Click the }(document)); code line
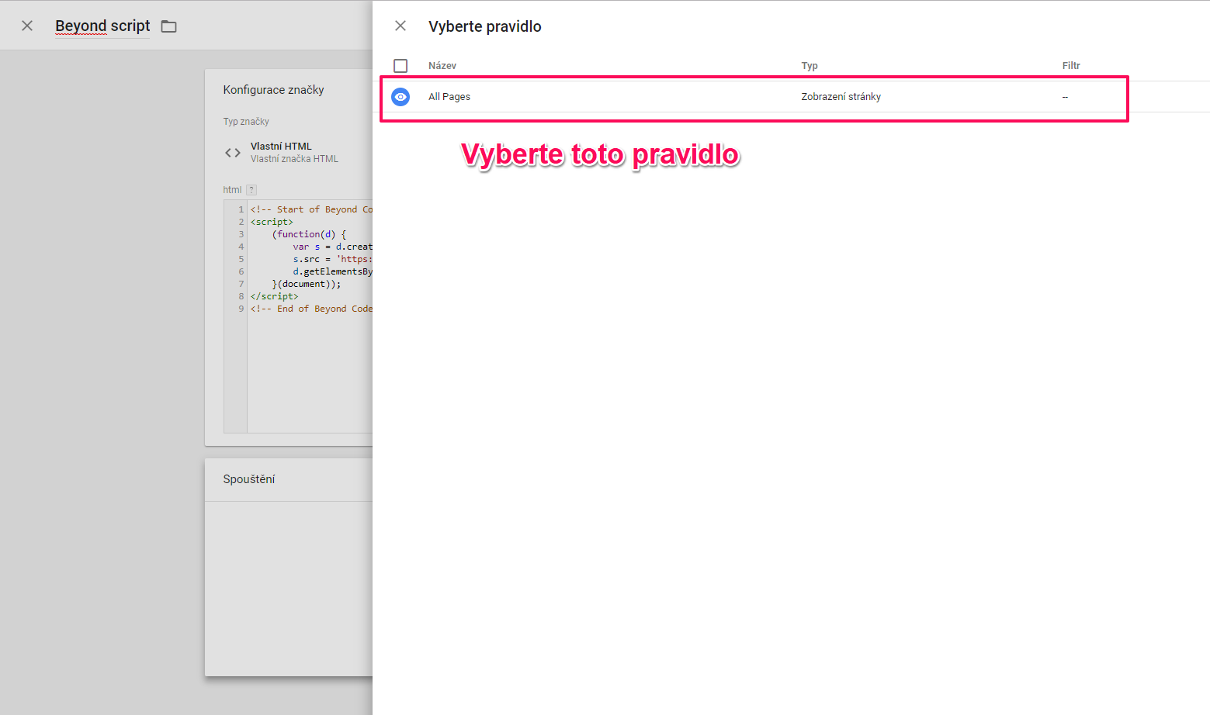1210x715 pixels. [307, 284]
